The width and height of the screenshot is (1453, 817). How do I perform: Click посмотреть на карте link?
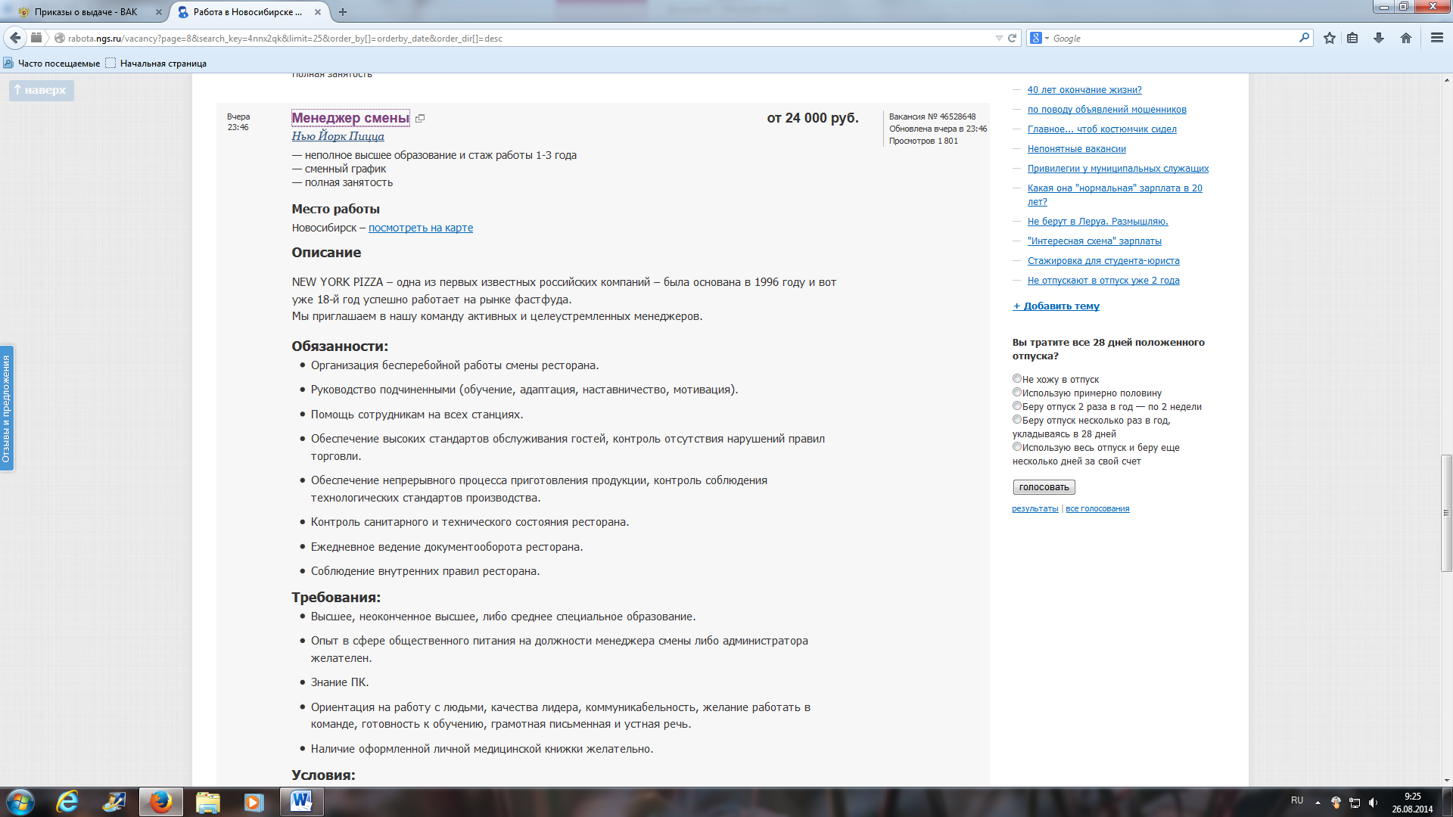[421, 228]
